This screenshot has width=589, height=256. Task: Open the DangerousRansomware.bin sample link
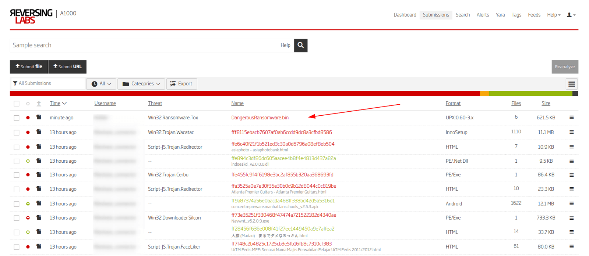pyautogui.click(x=260, y=118)
